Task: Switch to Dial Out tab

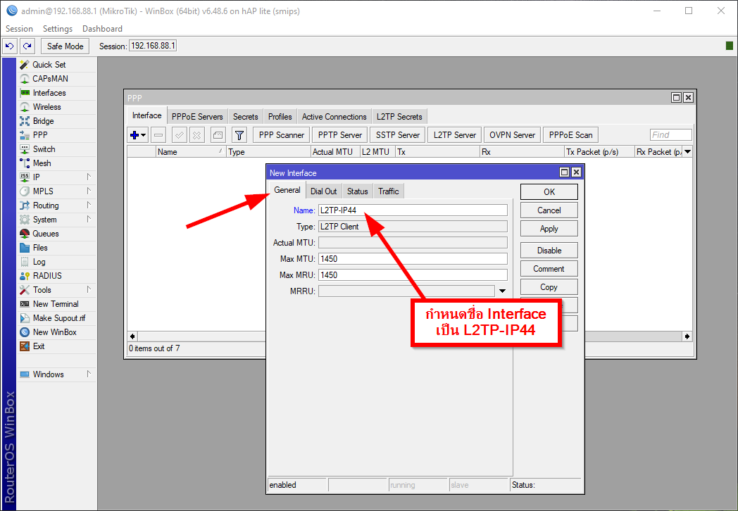Action: pos(324,191)
